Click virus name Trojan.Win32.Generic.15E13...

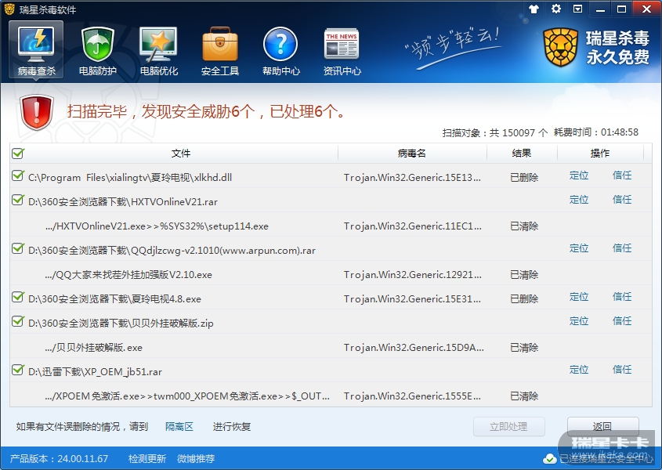412,177
